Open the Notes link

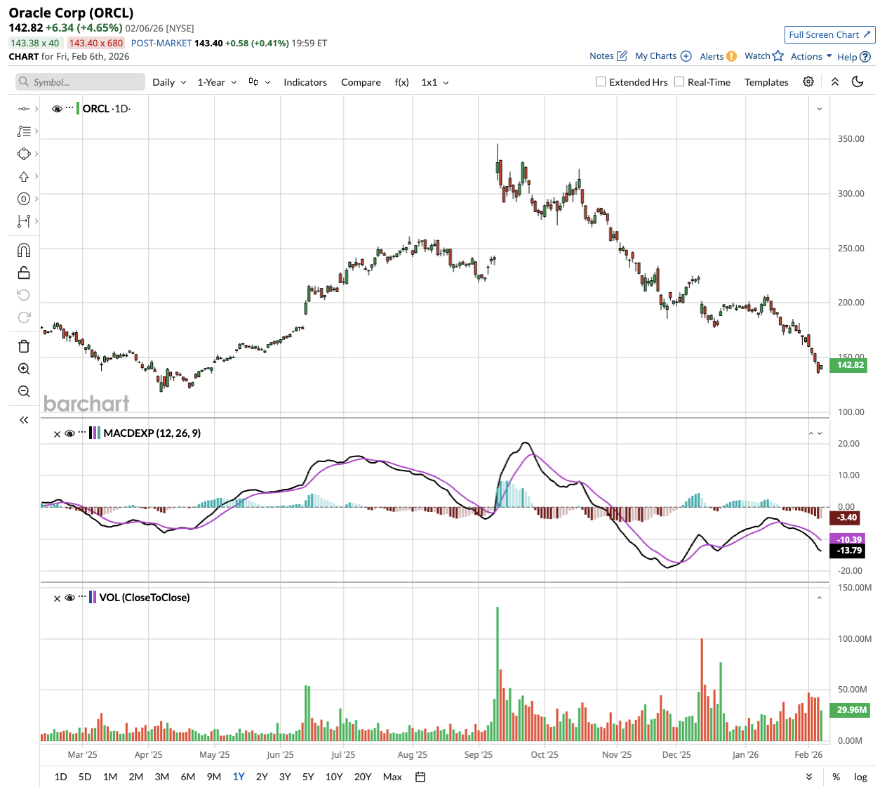[x=601, y=56]
